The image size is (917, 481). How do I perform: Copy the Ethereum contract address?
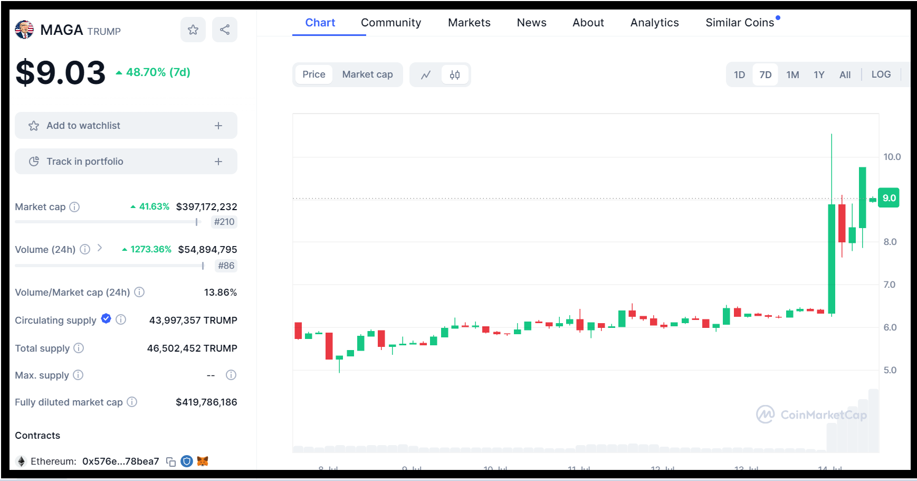pos(171,462)
